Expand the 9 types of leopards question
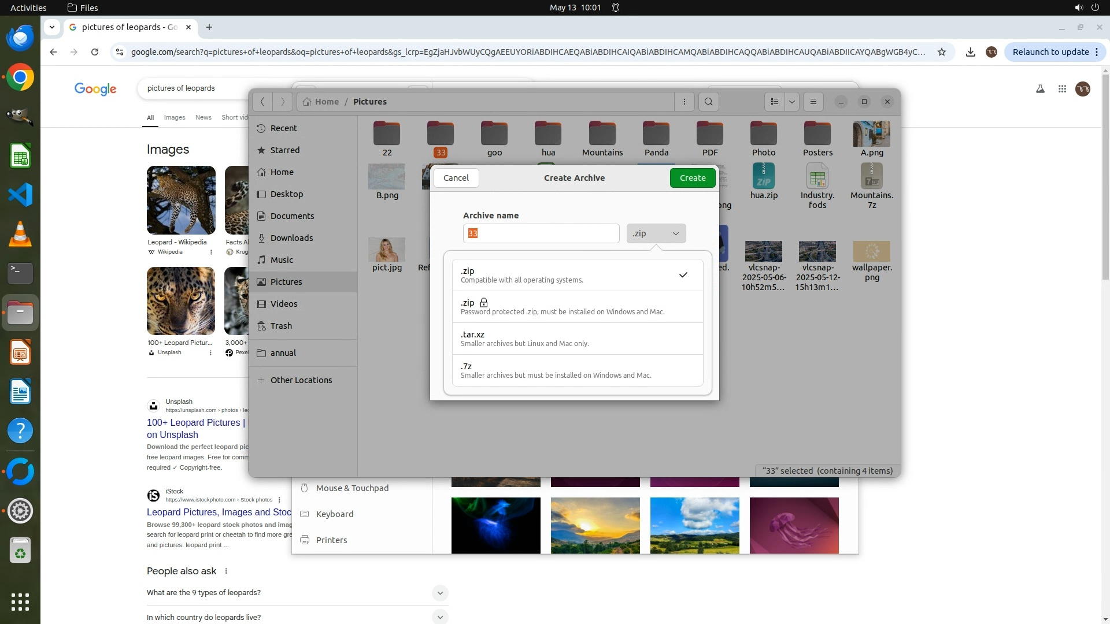This screenshot has height=624, width=1110. [439, 593]
